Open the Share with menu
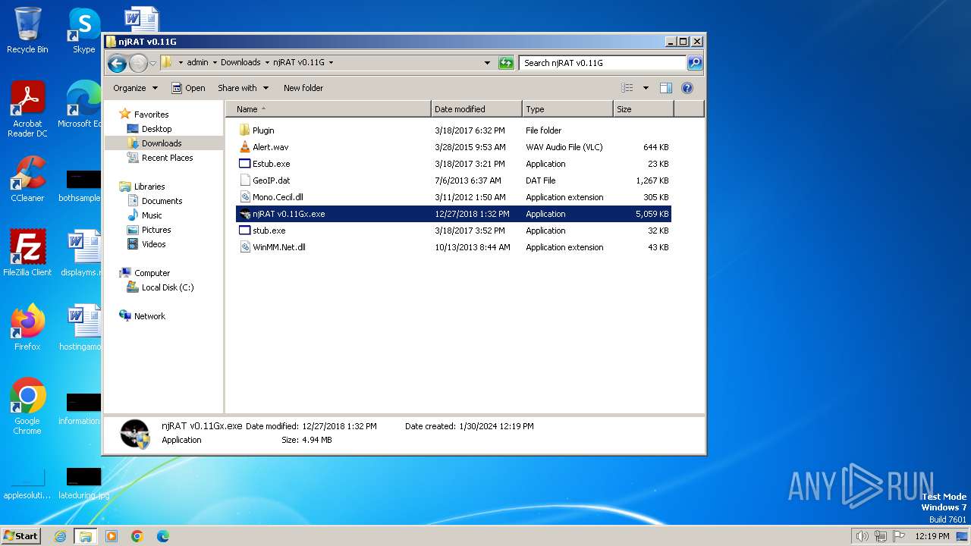971x546 pixels. [x=242, y=88]
